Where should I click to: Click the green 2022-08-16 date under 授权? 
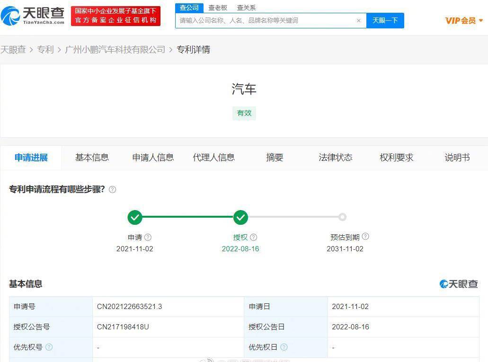[240, 249]
